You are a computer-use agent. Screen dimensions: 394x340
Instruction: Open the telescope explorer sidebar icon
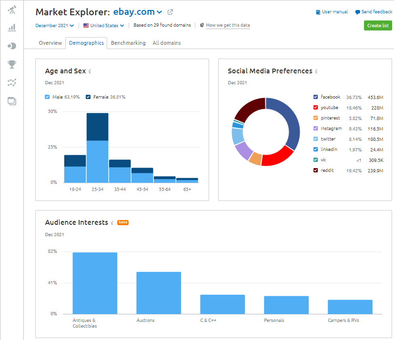12,10
